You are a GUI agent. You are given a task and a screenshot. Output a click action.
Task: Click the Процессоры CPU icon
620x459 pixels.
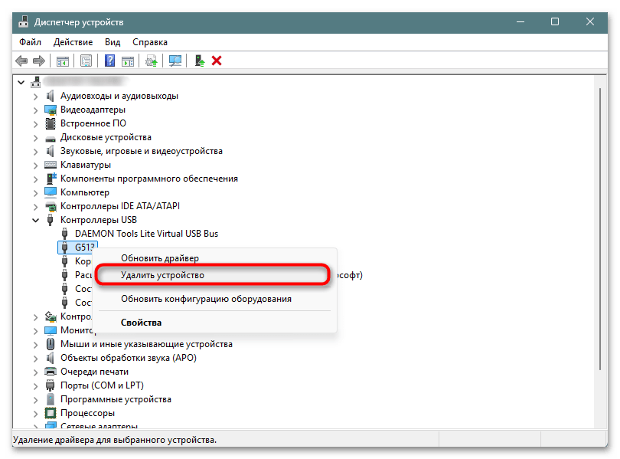(51, 413)
